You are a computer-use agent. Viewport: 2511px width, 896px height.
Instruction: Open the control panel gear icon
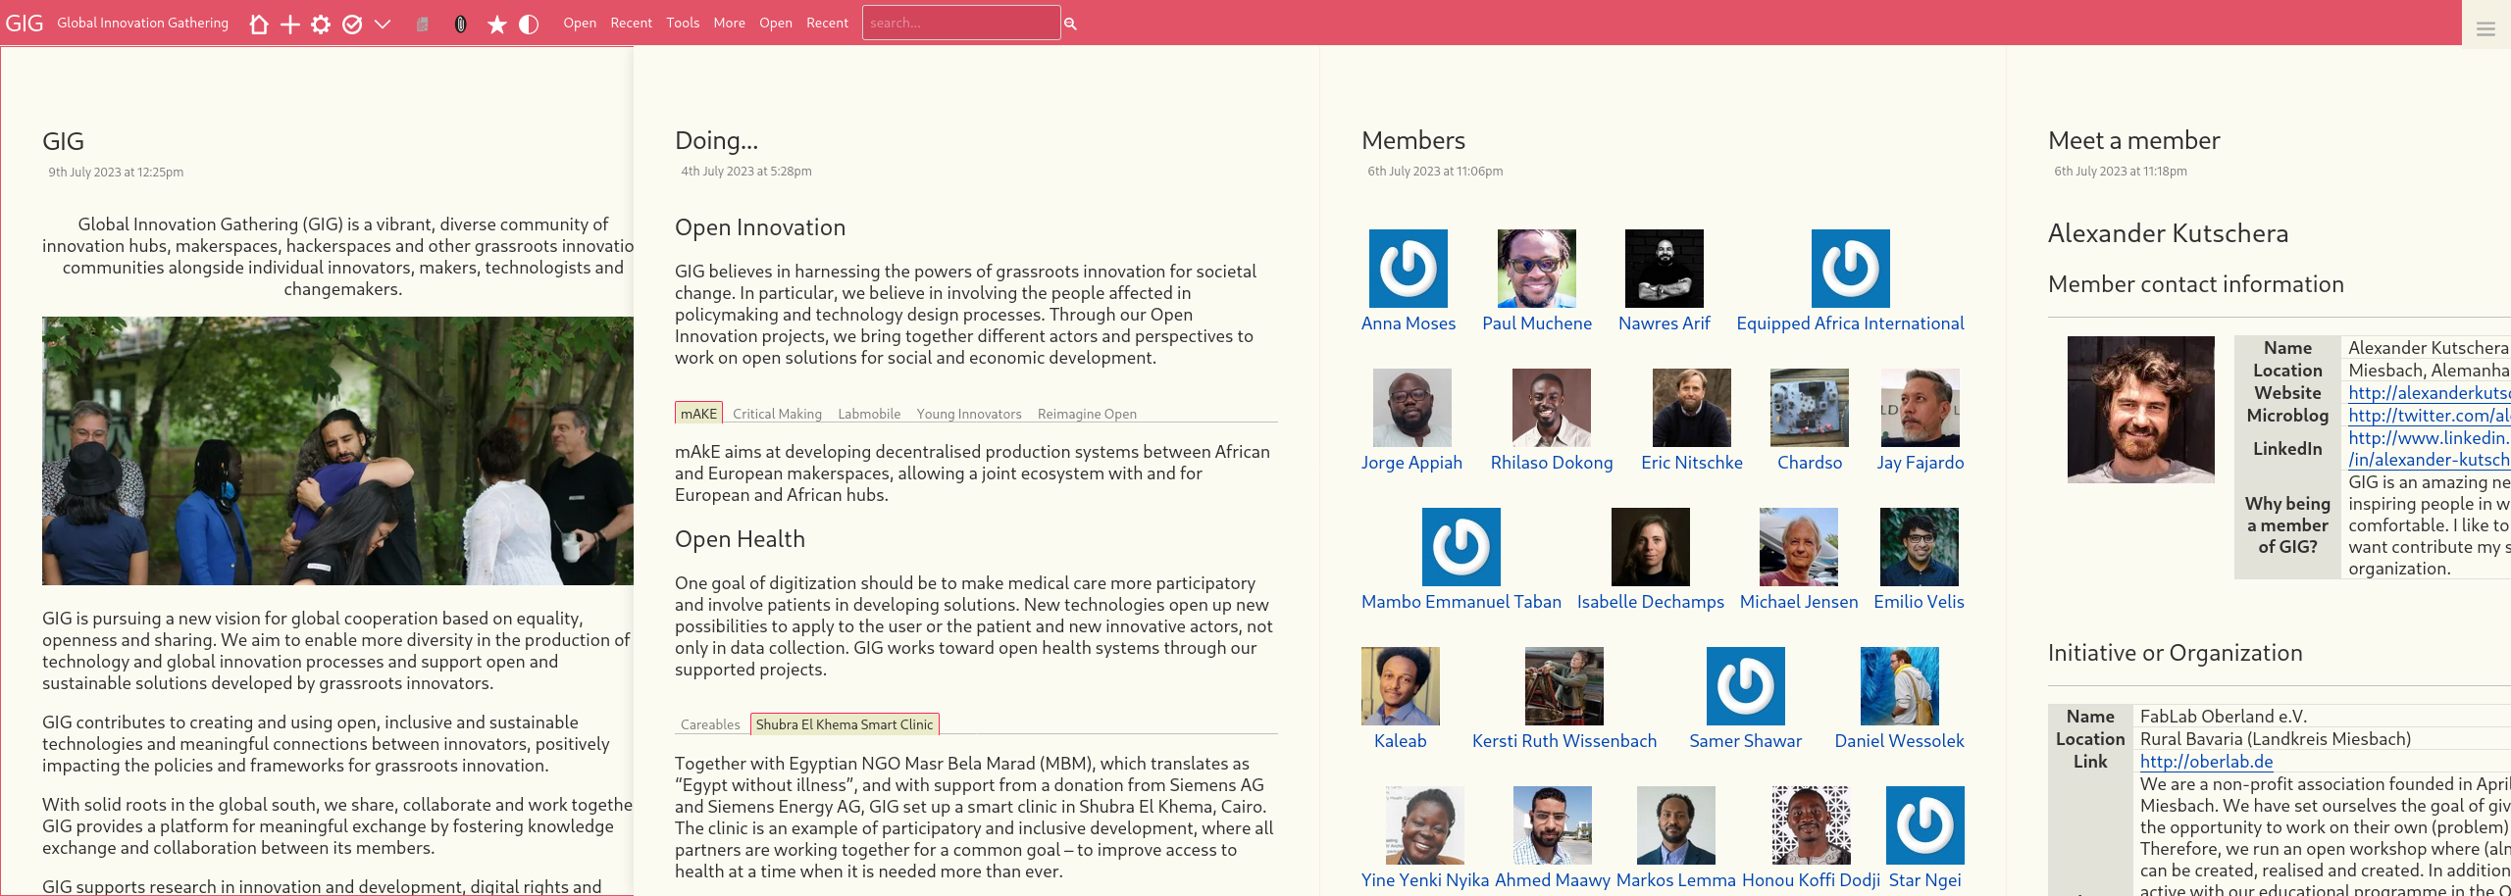pos(321,24)
